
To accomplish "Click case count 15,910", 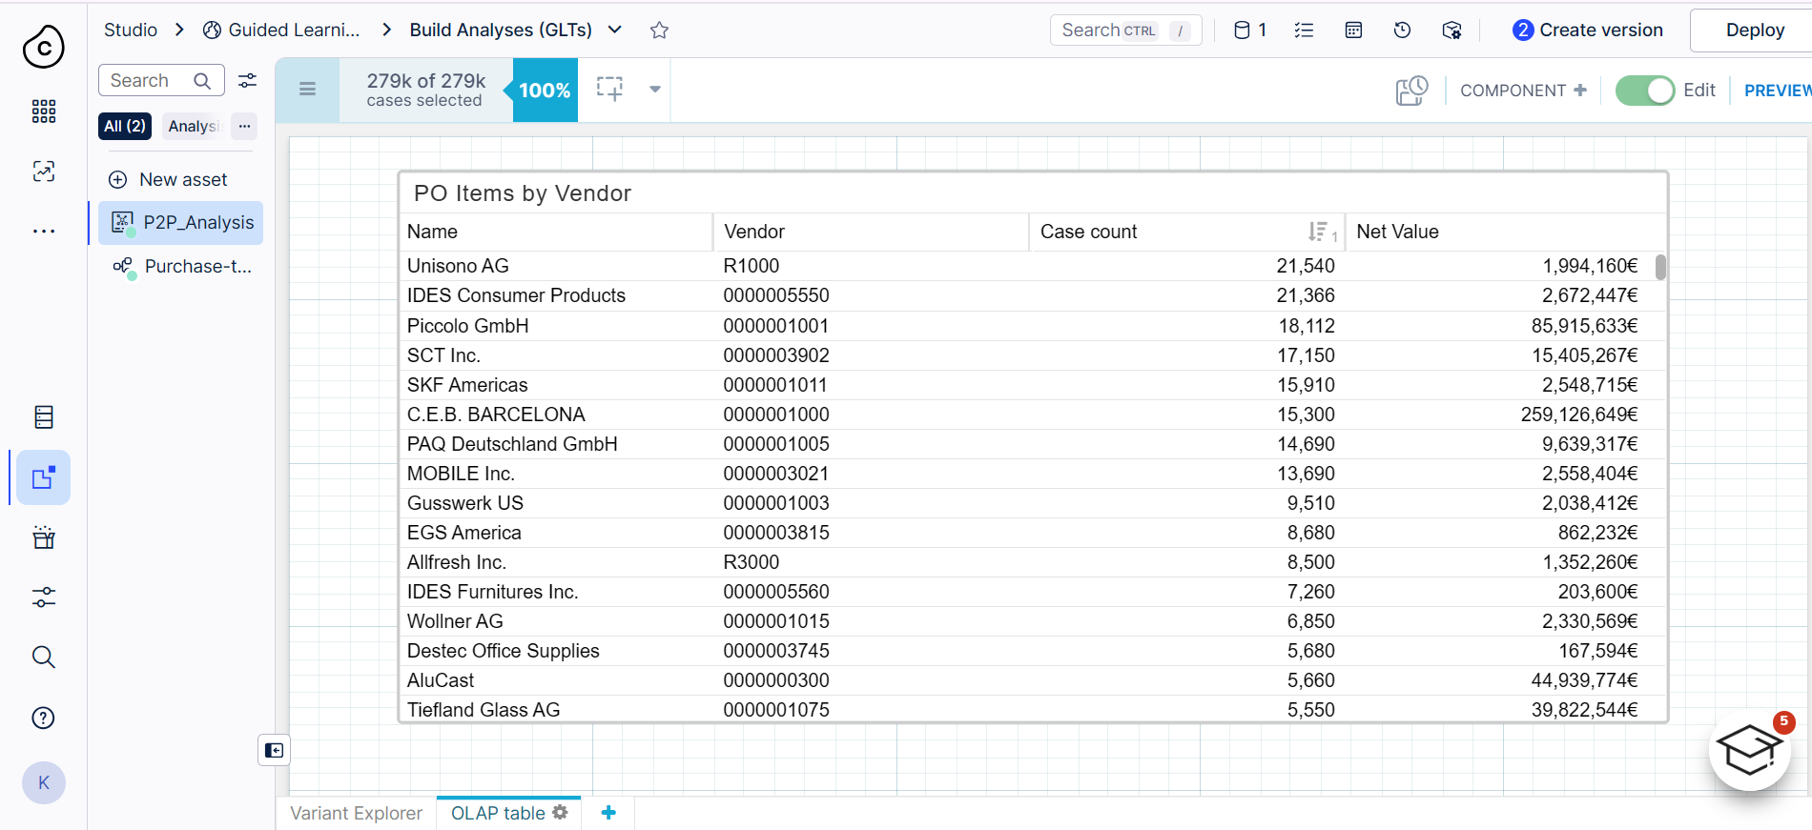I will [1306, 385].
